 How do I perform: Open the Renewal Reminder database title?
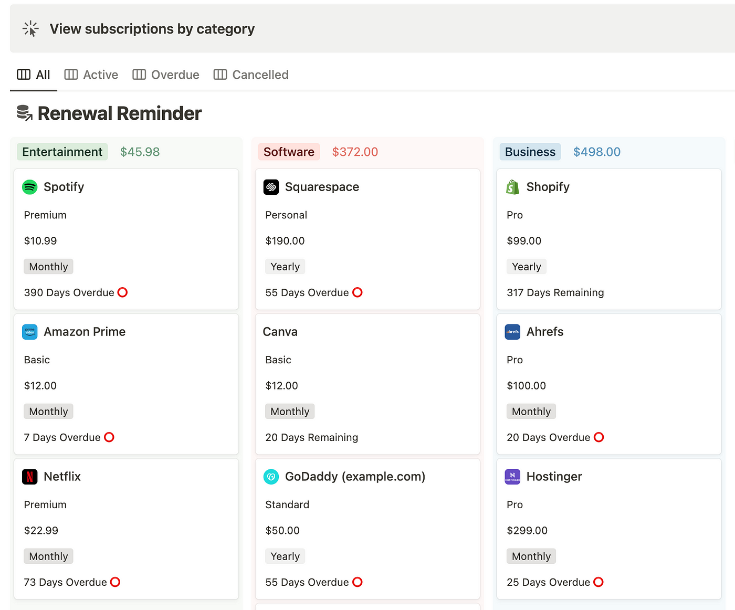120,113
